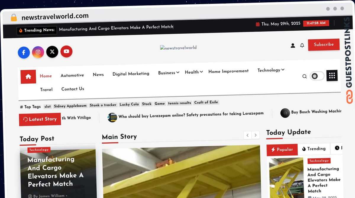Switch to the Popular tab

point(282,150)
